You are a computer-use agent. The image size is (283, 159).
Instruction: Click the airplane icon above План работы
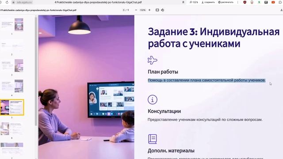152,60
